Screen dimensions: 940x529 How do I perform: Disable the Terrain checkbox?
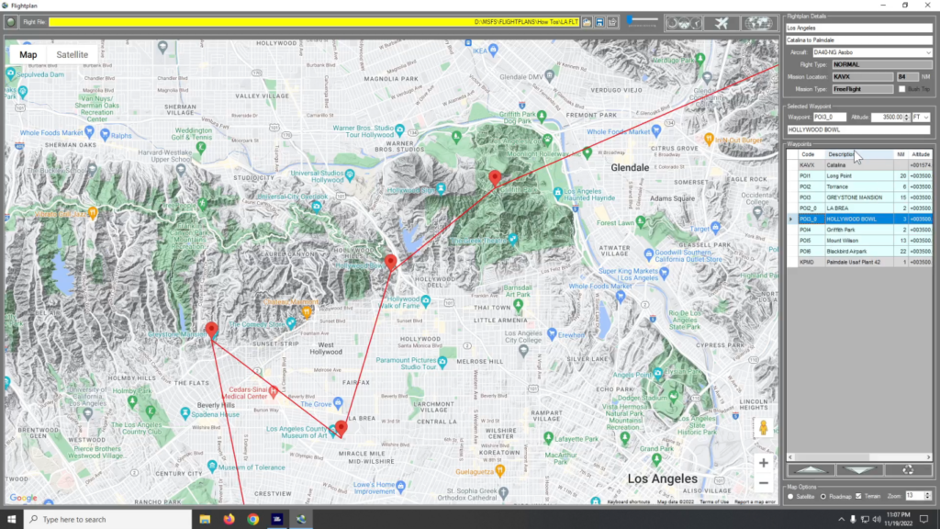(858, 496)
